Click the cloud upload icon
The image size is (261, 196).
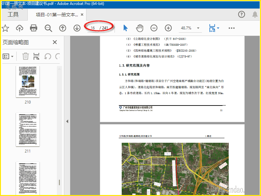[20, 28]
